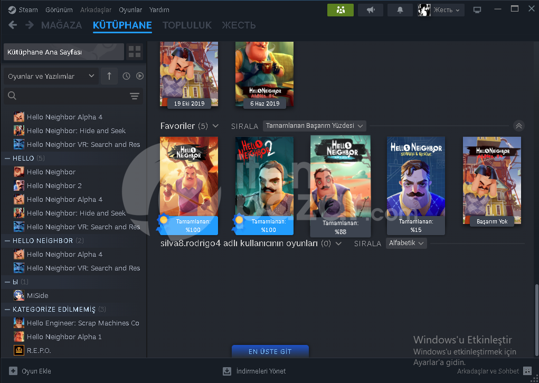The width and height of the screenshot is (539, 383).
Task: Select R.E.P.O. game icon in sidebar
Action: point(19,350)
